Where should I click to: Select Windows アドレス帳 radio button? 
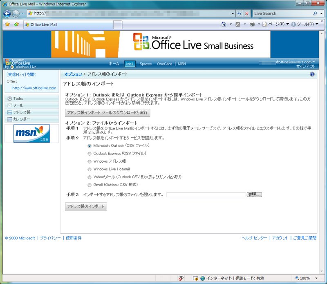(90, 161)
